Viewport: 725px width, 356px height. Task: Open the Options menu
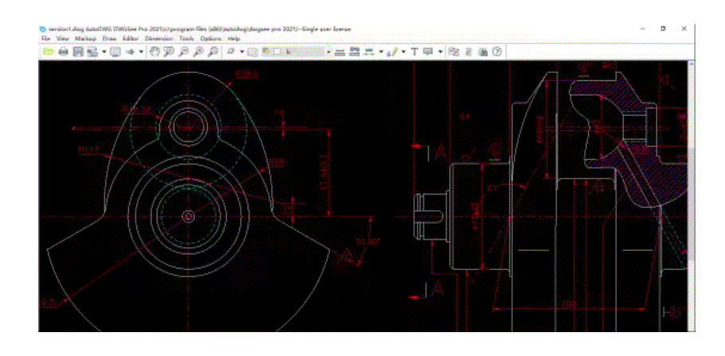click(x=211, y=38)
